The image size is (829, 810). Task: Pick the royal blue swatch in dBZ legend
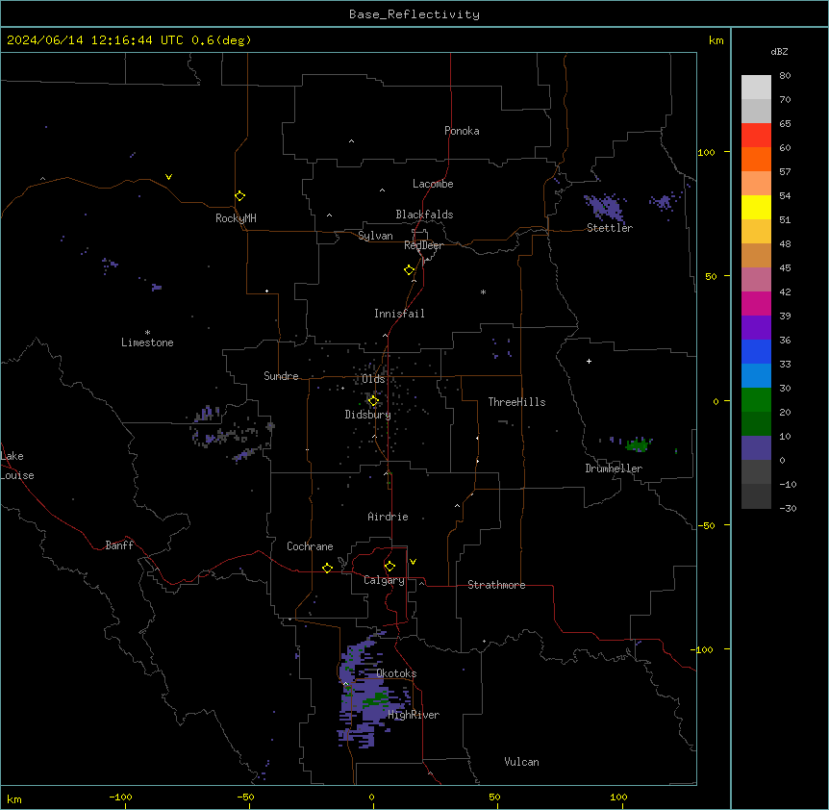coord(756,351)
